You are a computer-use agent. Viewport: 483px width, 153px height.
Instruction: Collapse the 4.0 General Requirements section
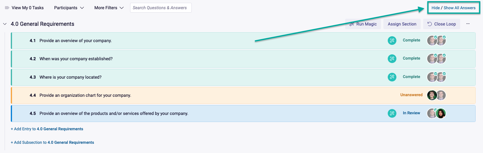(x=5, y=24)
